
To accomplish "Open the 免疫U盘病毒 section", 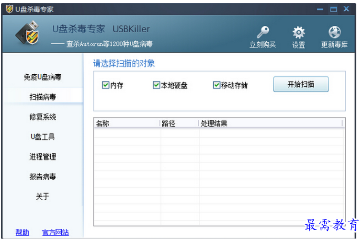I will [x=43, y=77].
